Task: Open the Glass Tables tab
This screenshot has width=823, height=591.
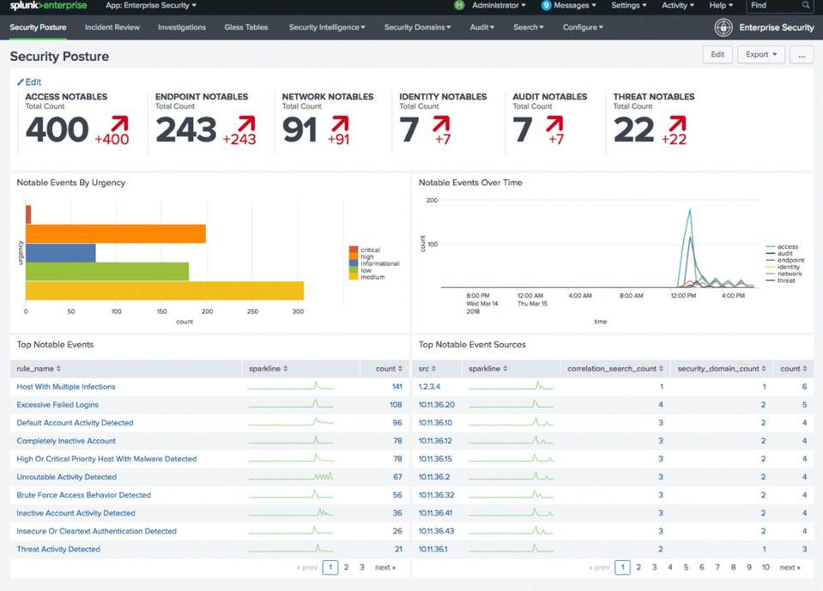Action: coord(246,27)
